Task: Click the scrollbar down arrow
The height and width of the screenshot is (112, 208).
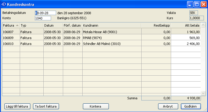Action: click(203, 93)
